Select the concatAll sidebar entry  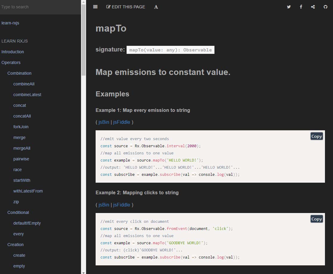pyautogui.click(x=22, y=116)
